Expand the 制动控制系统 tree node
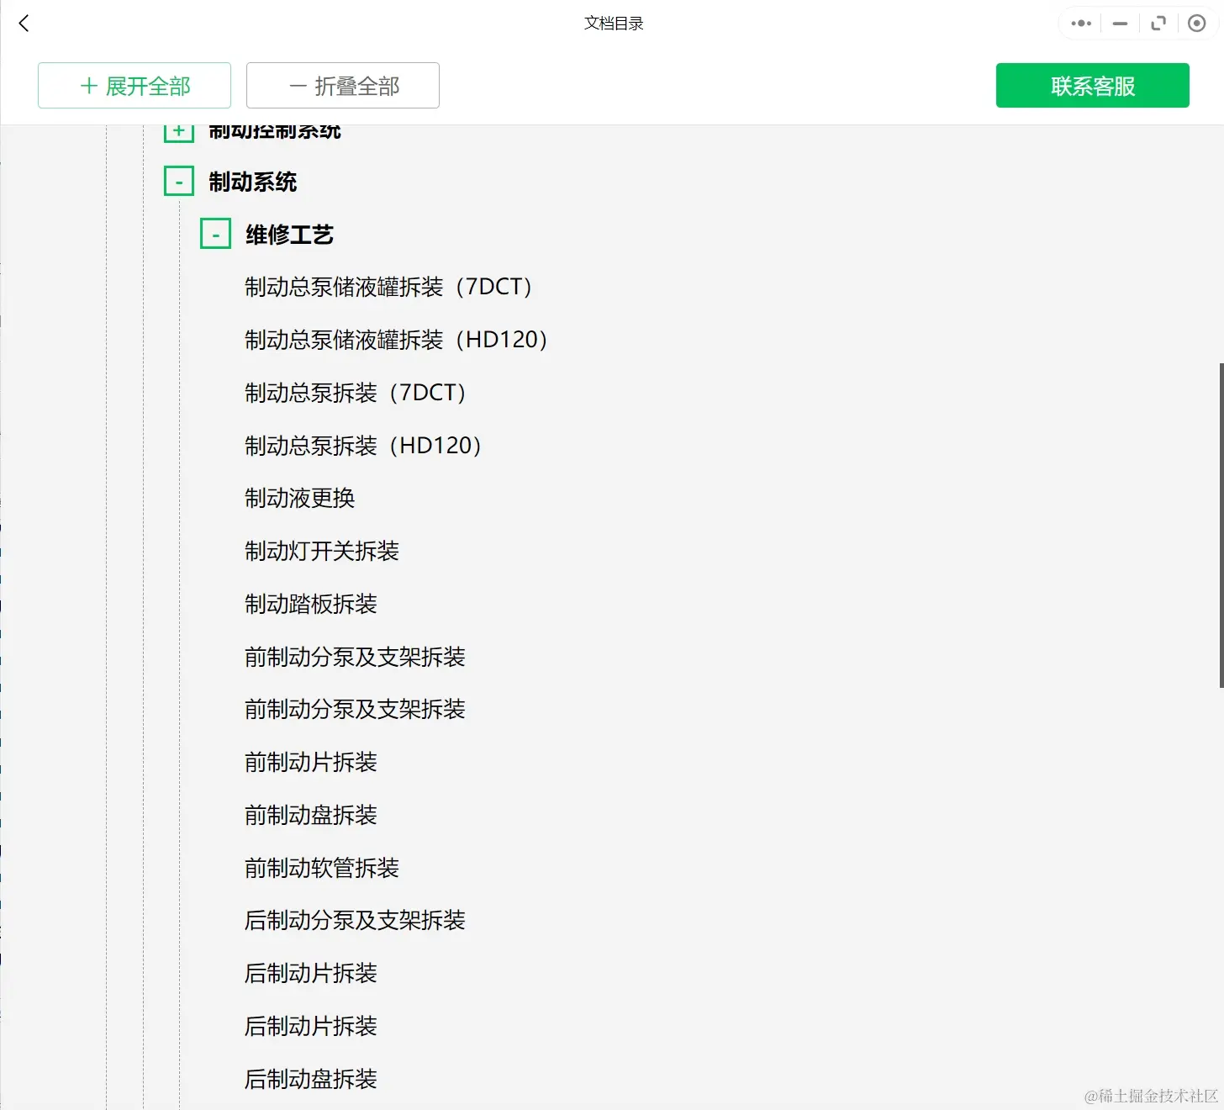1224x1110 pixels. coord(178,130)
